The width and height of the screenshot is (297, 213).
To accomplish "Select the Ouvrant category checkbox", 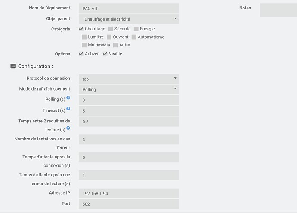I will (x=109, y=37).
